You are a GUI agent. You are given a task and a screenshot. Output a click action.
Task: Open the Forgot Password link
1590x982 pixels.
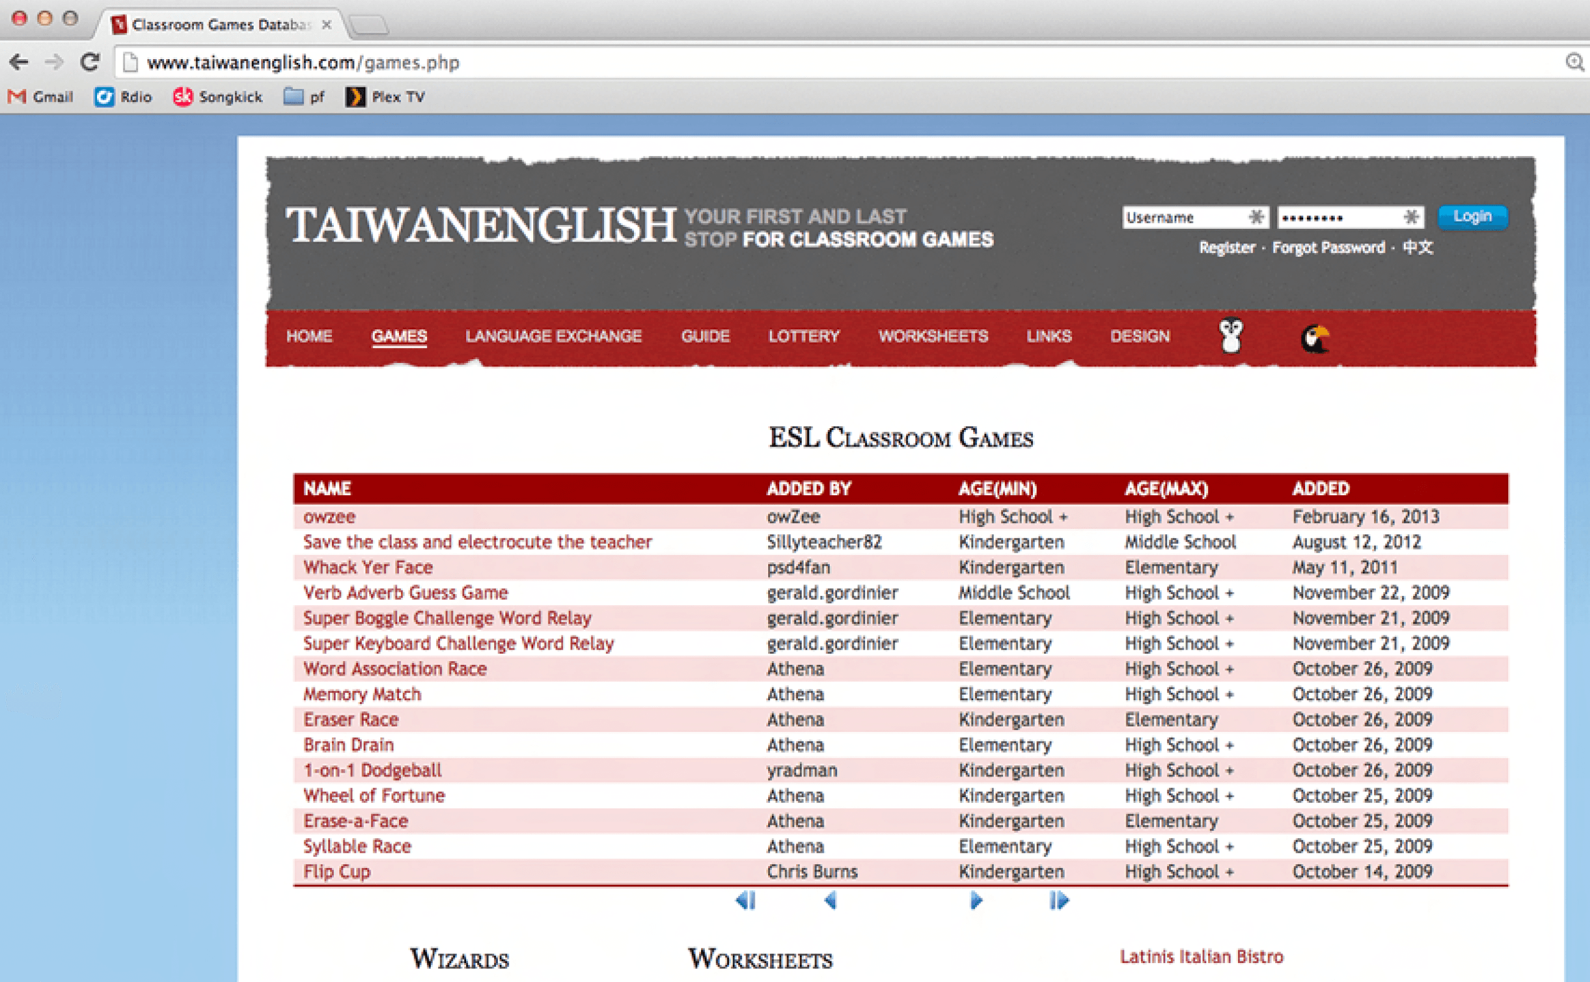click(1328, 248)
